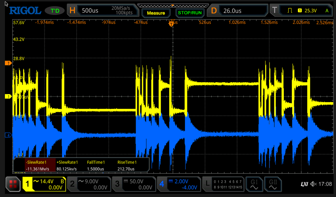This screenshot has width=336, height=197.
Task: Click the muted speaker sound icon
Action: pyautogui.click(x=313, y=184)
